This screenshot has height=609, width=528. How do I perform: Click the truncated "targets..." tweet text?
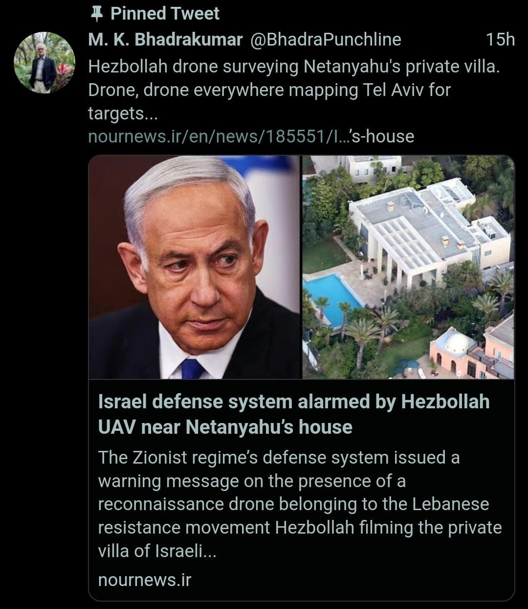(x=123, y=114)
